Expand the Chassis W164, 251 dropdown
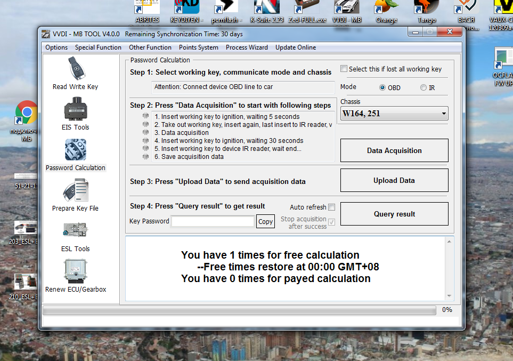 point(394,114)
